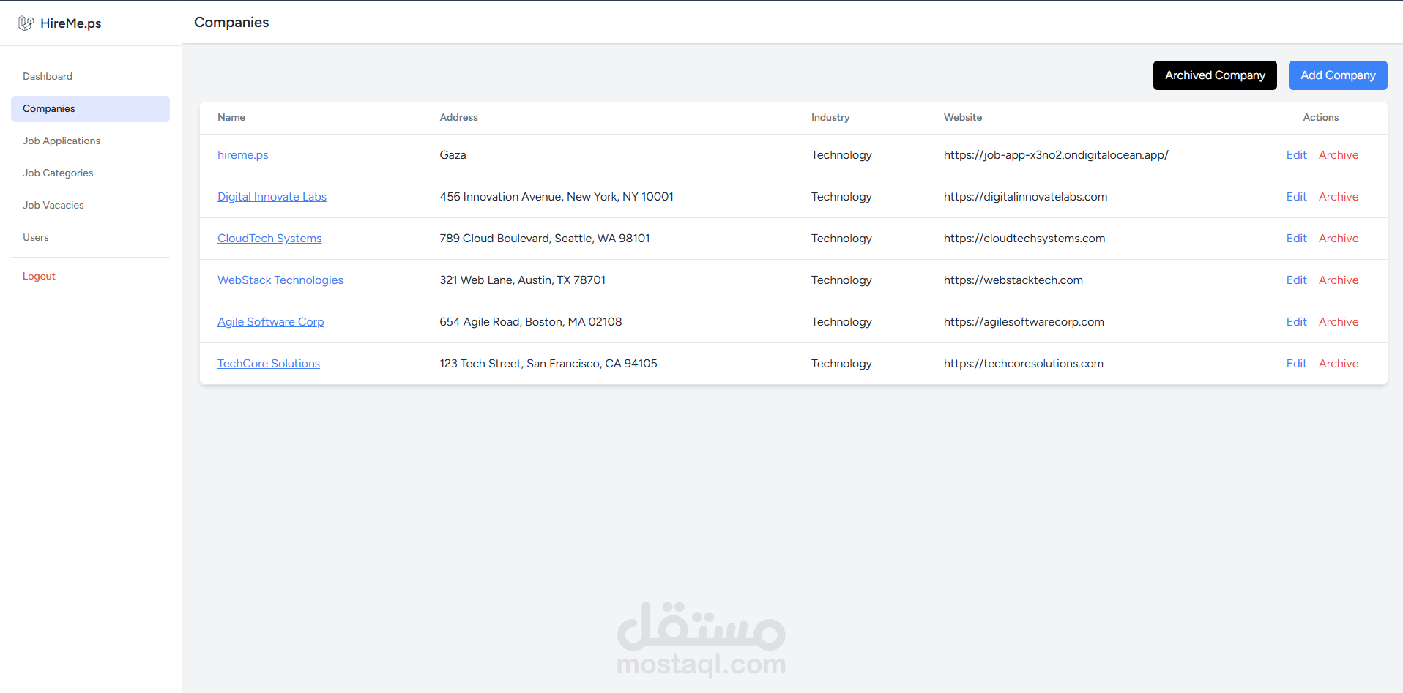The height and width of the screenshot is (693, 1403).
Task: Edit the hireme.ps company row
Action: (1296, 155)
